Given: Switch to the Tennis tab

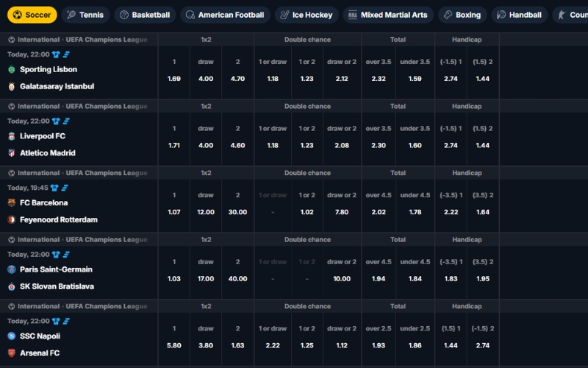Looking at the screenshot, I should [85, 15].
